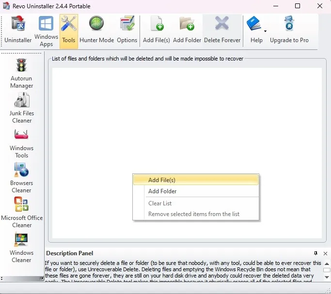Open the Microsoft Office Cleaner

pos(22,213)
